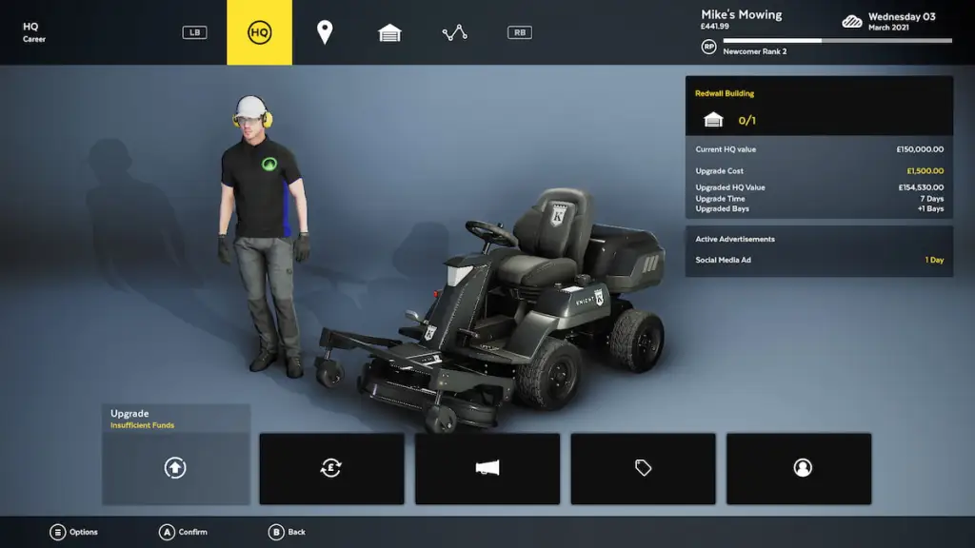Click the Newcomer rank progress bar
This screenshot has height=548, width=975.
pos(837,41)
